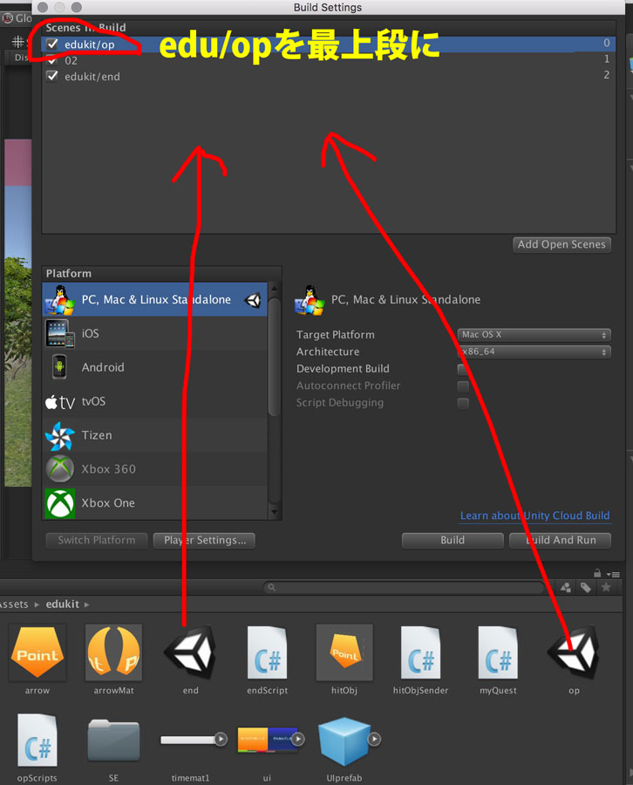This screenshot has height=785, width=633.
Task: Select the timemat1 asset
Action: tap(188, 740)
